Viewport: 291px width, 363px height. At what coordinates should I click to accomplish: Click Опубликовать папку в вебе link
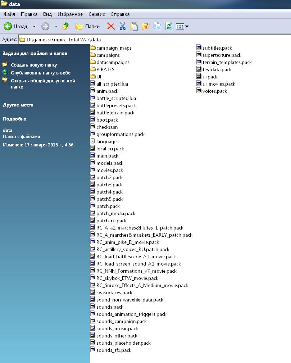click(41, 73)
